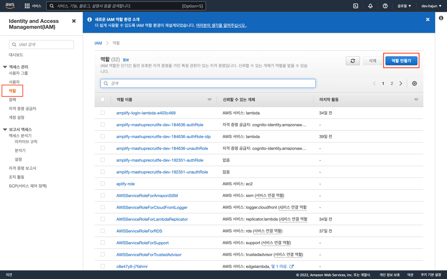Check the amplify-login-lambda-e403c469 row checkbox
This screenshot has height=279, width=447.
pyautogui.click(x=103, y=113)
